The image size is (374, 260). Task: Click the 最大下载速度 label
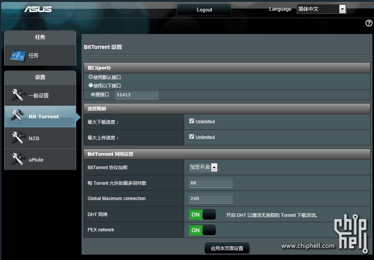[103, 122]
